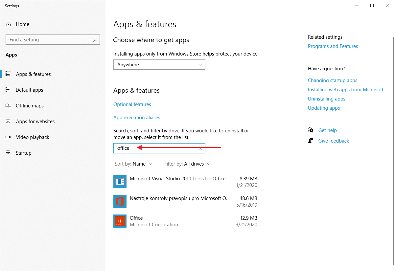Click the Give feedback link
This screenshot has height=271, width=395.
pos(334,141)
